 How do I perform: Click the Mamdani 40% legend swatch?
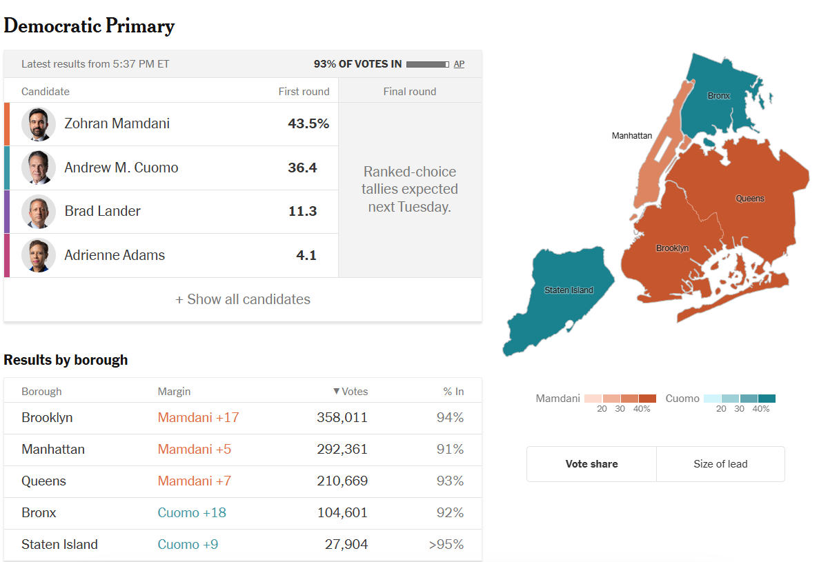tap(647, 399)
